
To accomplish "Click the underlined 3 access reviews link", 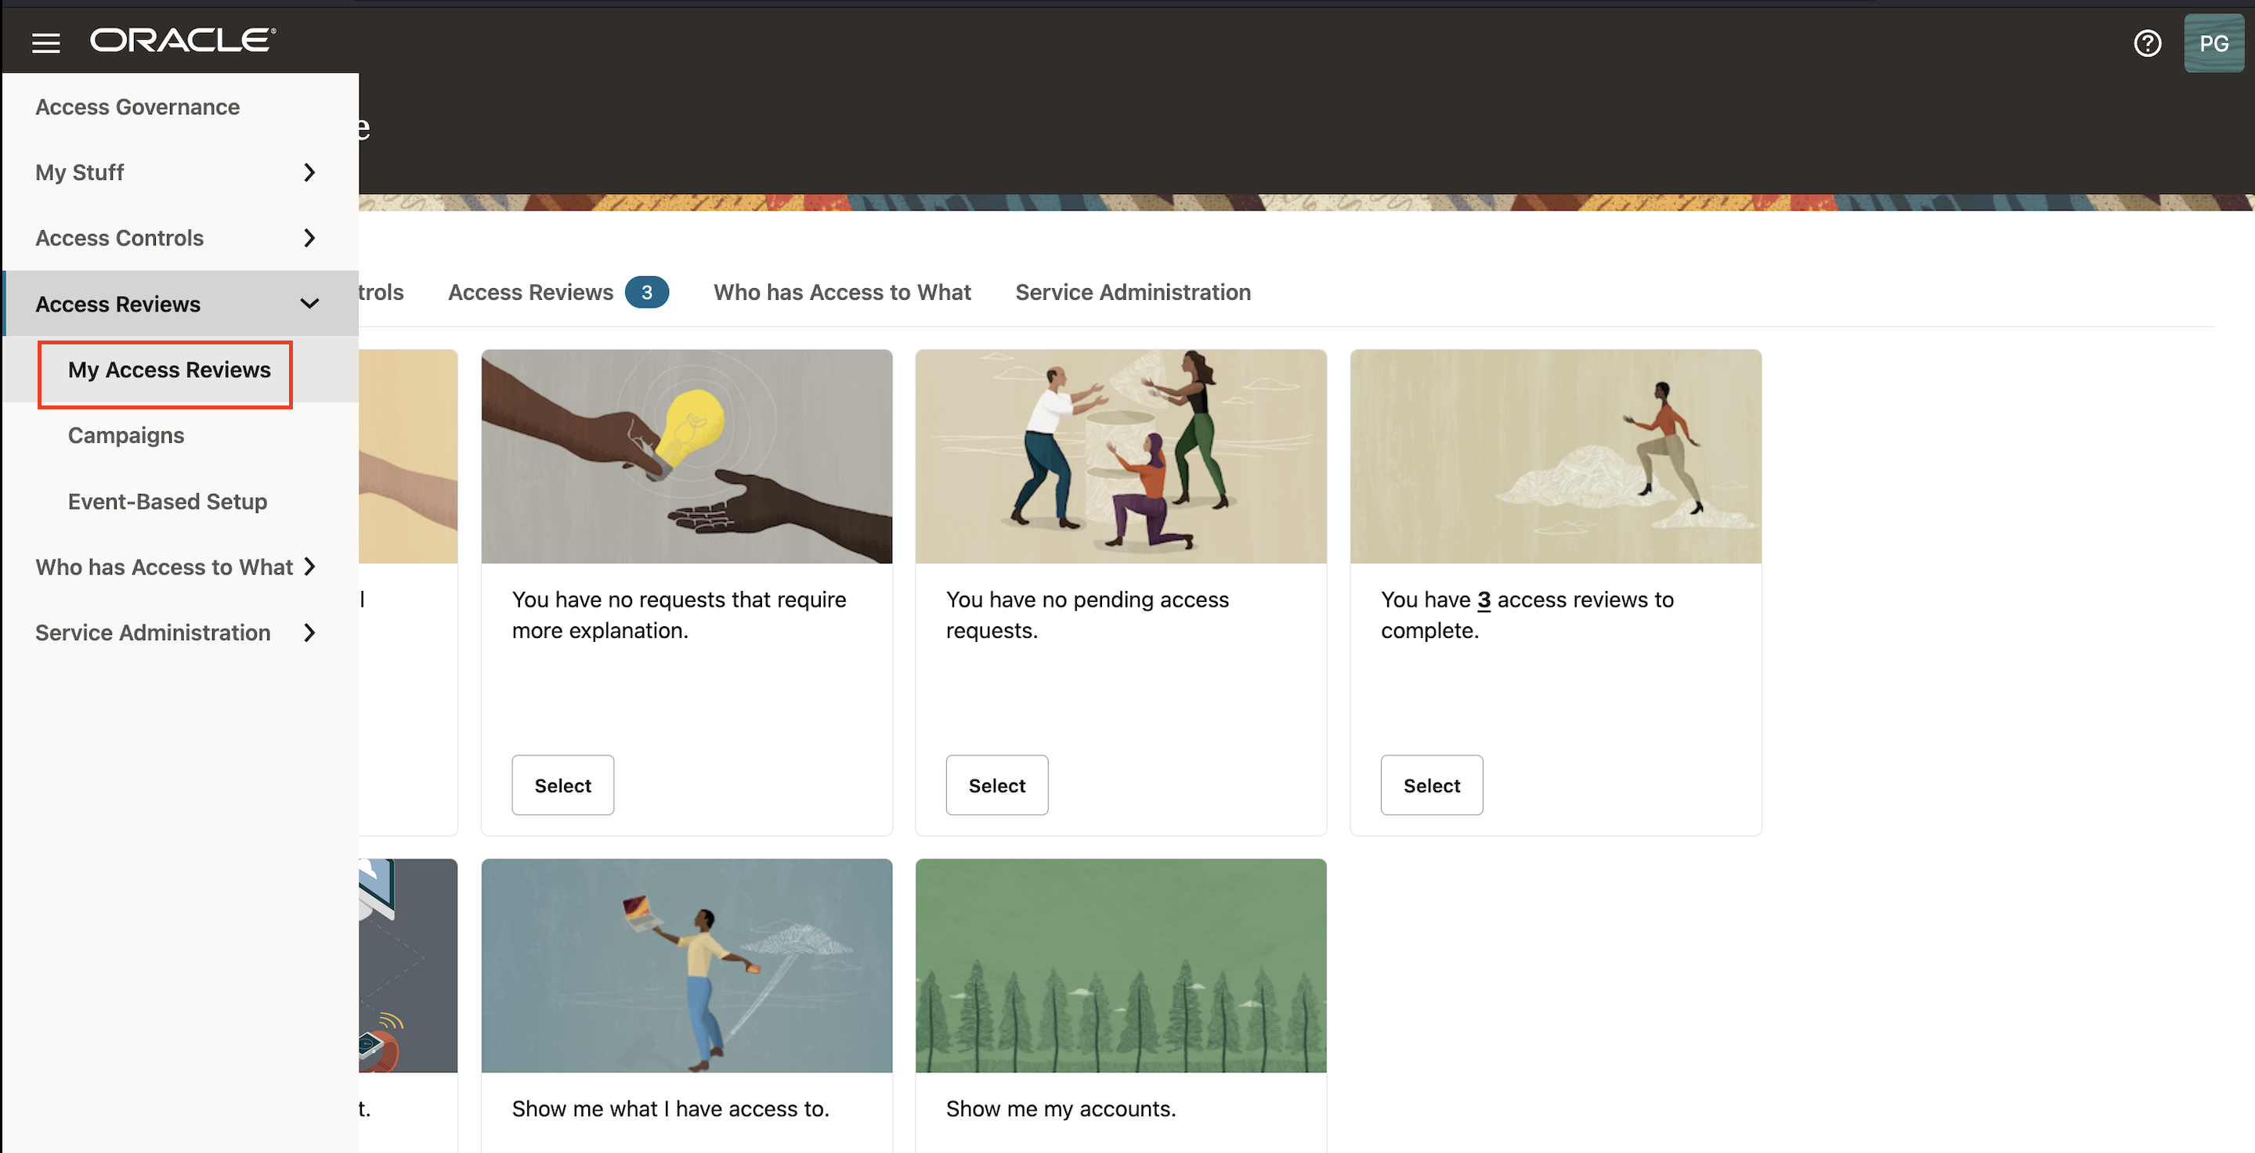I will click(1483, 600).
